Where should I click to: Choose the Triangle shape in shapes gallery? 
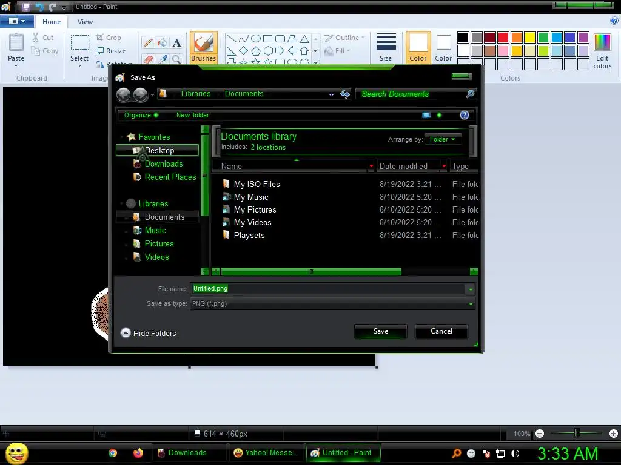(x=304, y=38)
